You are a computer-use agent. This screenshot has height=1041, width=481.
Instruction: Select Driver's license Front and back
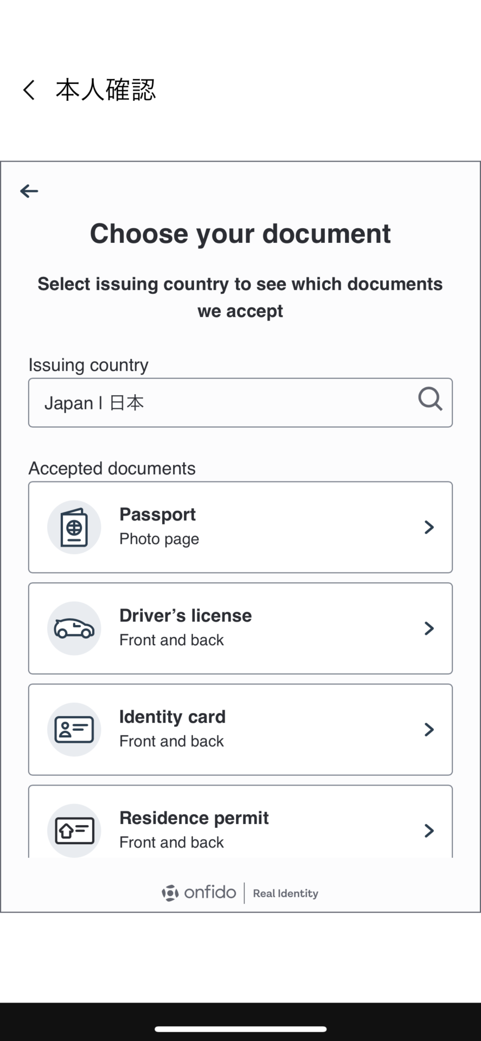tap(240, 628)
